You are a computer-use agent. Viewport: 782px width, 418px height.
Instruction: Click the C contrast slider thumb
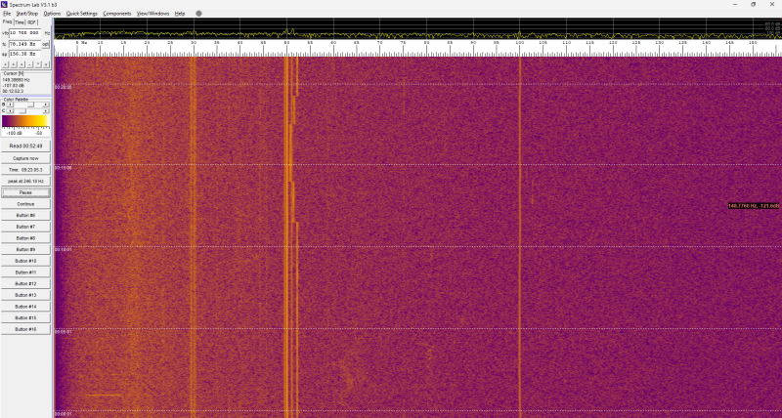pyautogui.click(x=22, y=111)
